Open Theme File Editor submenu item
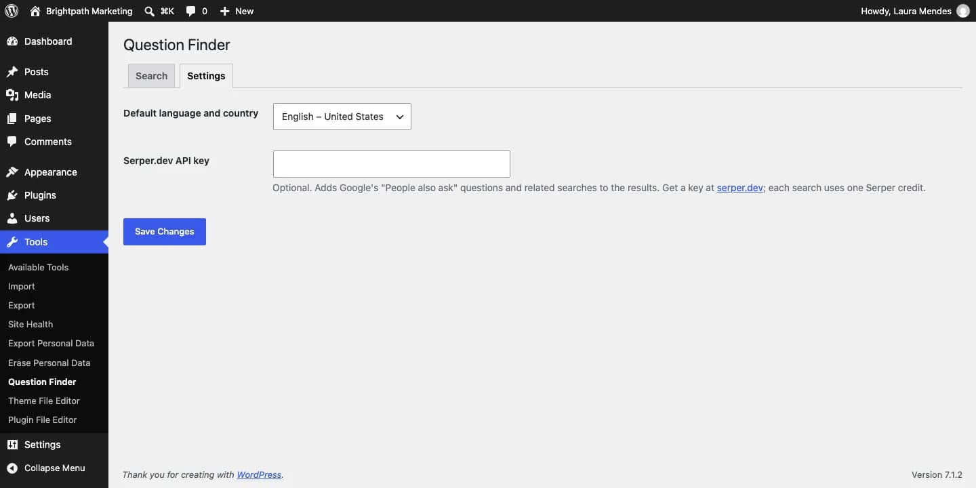 tap(44, 401)
